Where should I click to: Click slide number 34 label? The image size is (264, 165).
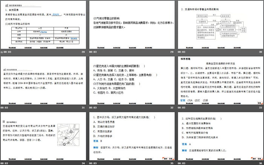click(x=83, y=163)
